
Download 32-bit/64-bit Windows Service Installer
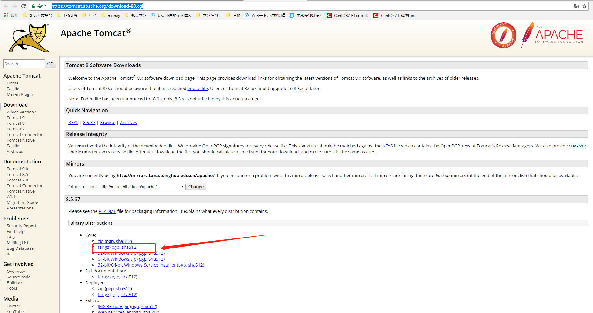pyautogui.click(x=136, y=265)
